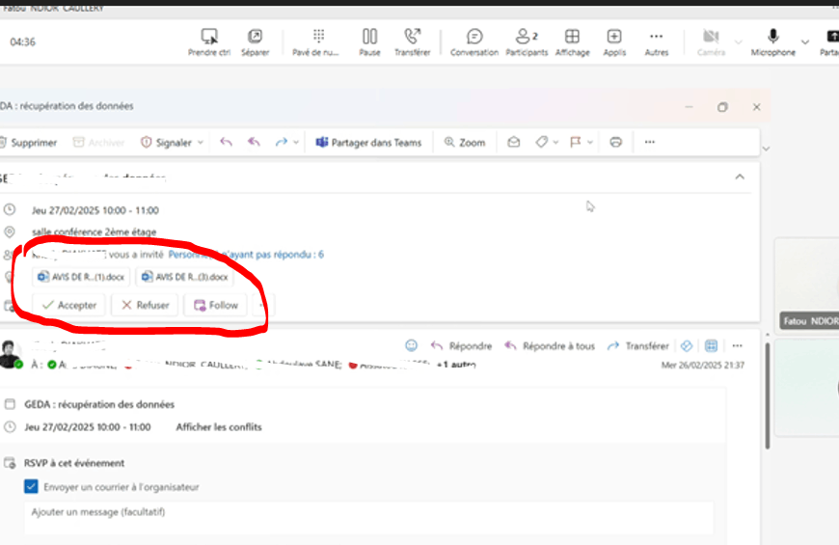Image resolution: width=839 pixels, height=545 pixels.
Task: Collapse the meeting header chevron
Action: pyautogui.click(x=740, y=177)
